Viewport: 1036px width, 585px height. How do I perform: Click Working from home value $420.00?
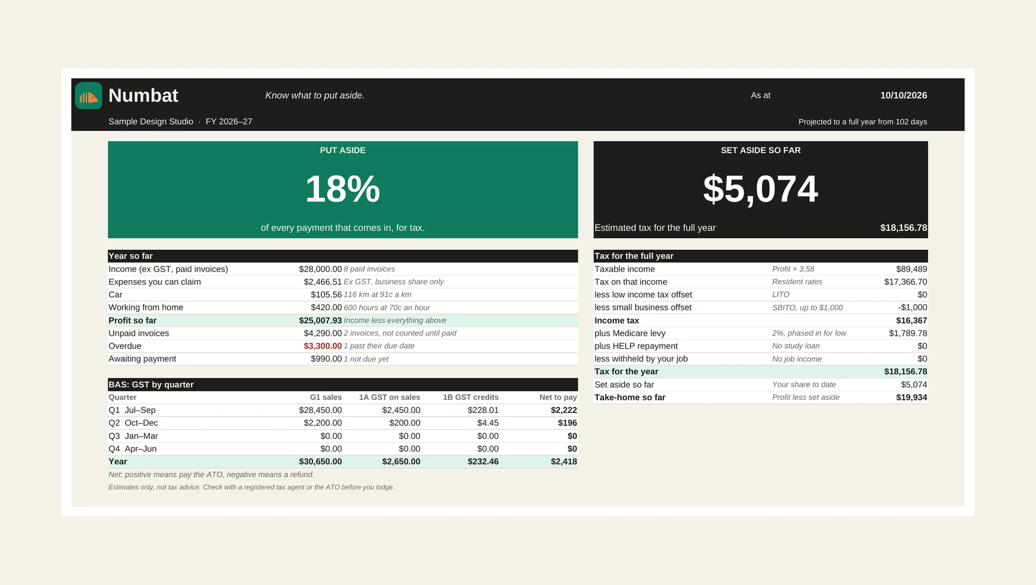click(x=326, y=308)
